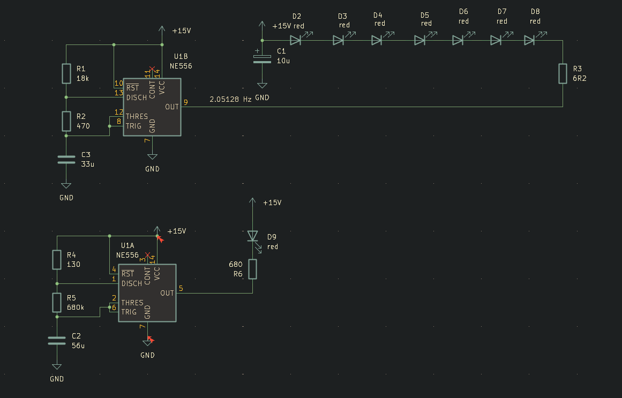Click the '10u' value of C1
The width and height of the screenshot is (622, 398).
pos(283,61)
